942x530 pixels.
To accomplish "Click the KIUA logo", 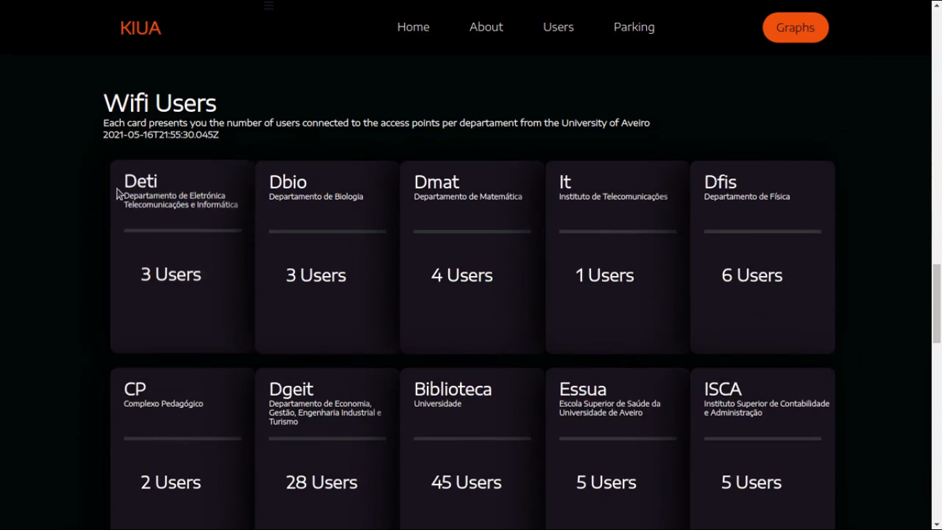I will coord(140,28).
